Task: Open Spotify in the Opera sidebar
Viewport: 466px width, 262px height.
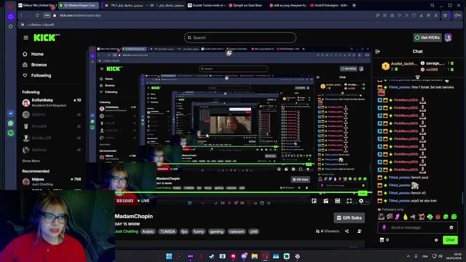Action: (x=11, y=133)
